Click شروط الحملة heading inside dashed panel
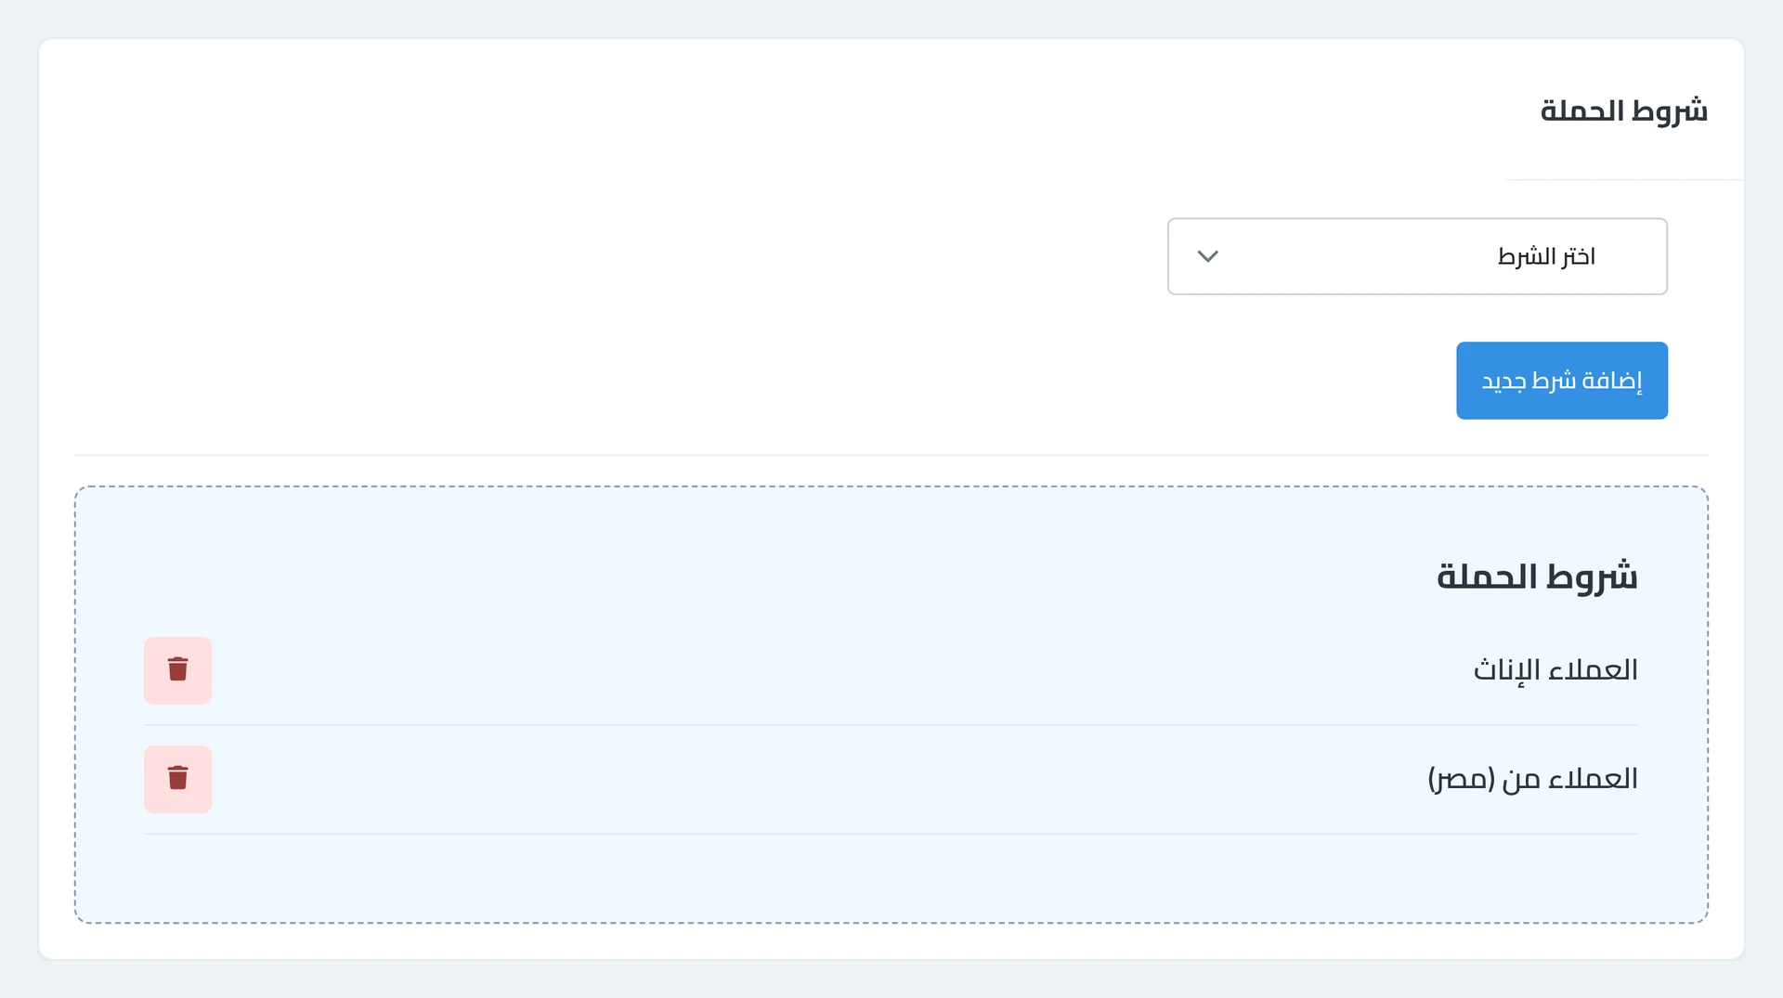 tap(1537, 577)
